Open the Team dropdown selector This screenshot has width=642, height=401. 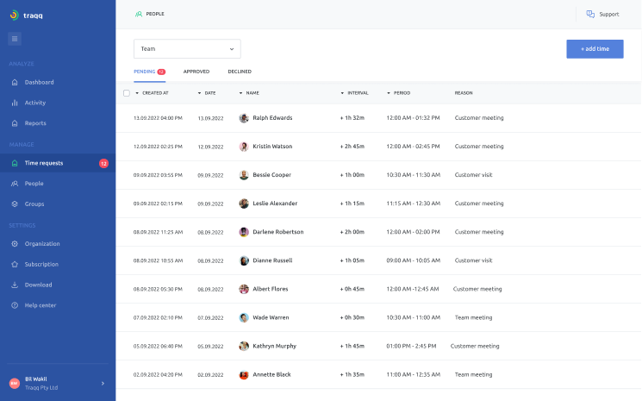pos(187,49)
